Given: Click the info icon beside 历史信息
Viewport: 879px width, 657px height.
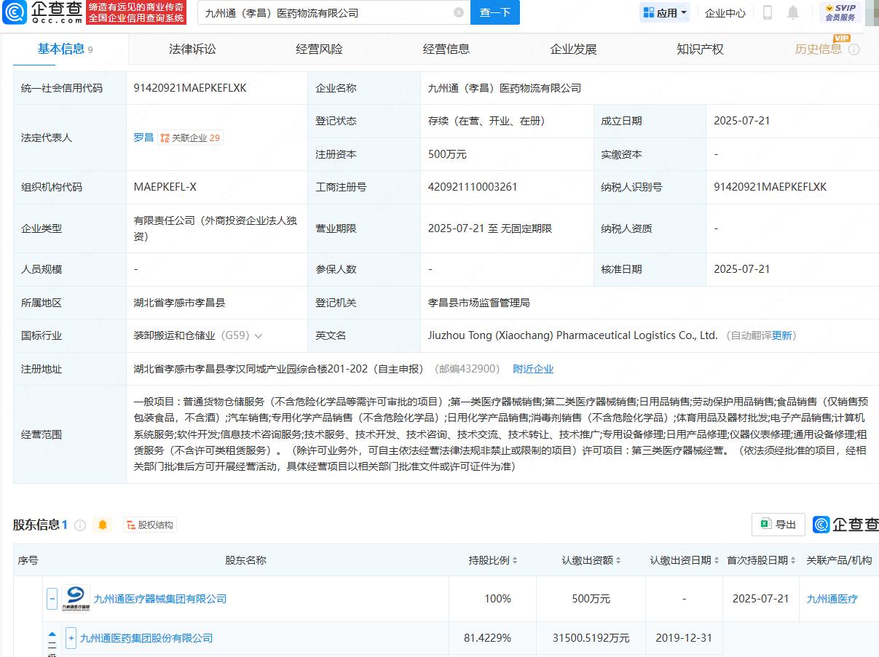Looking at the screenshot, I should (854, 49).
